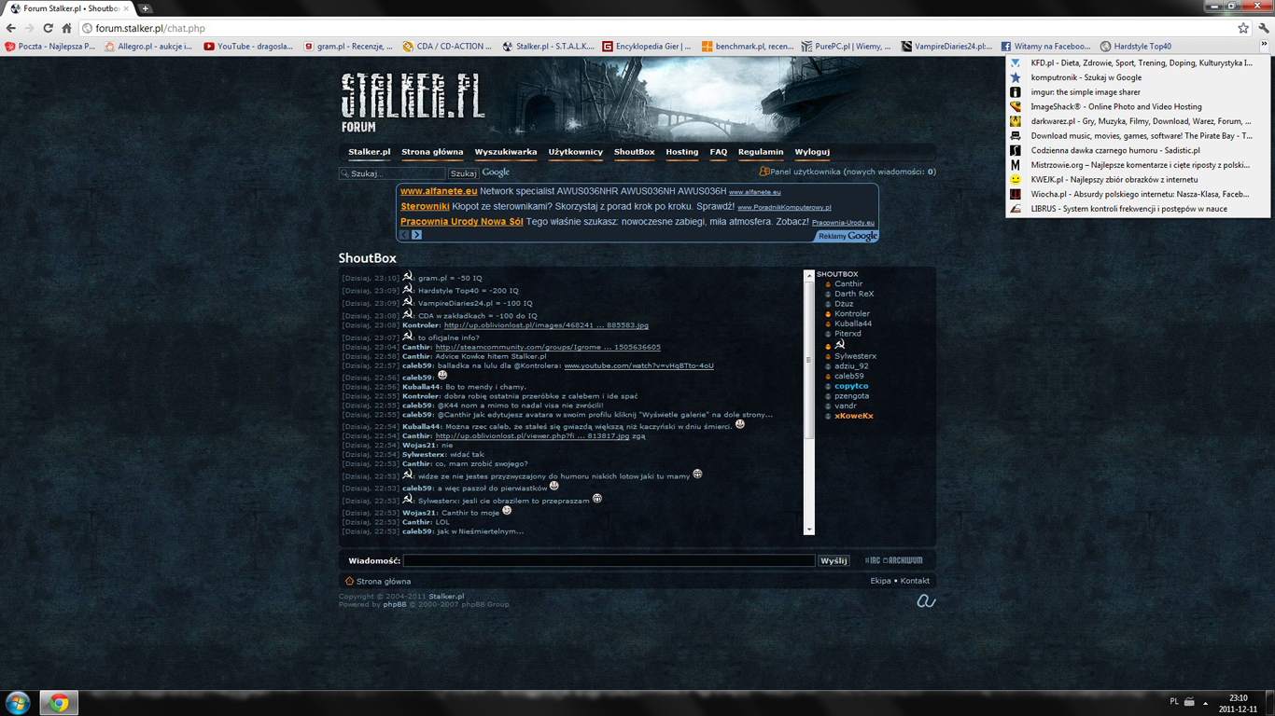
Task: Click the previous ad arrow in Google ads
Action: (405, 235)
